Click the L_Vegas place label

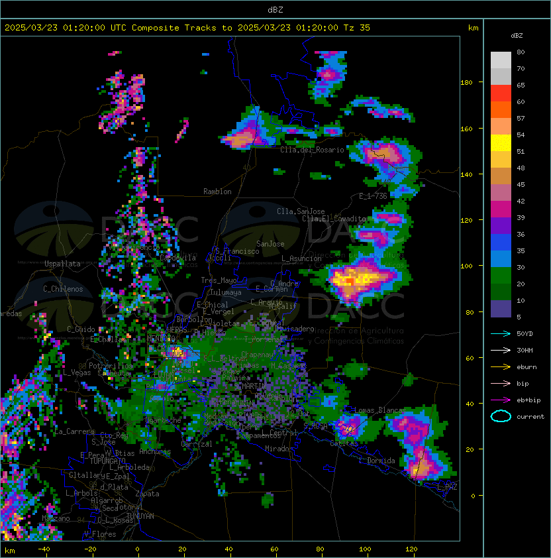click(77, 372)
